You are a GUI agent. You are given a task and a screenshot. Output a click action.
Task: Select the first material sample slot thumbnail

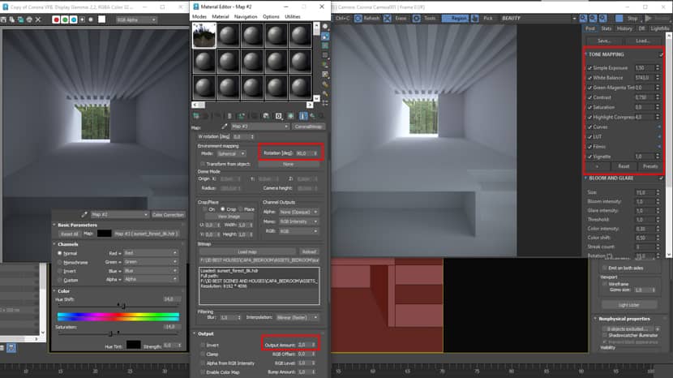point(204,36)
